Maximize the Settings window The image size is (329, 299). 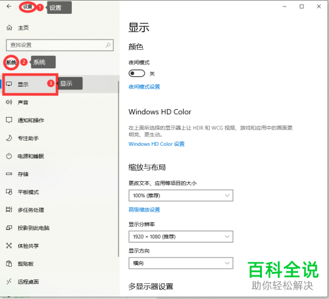tap(302, 7)
